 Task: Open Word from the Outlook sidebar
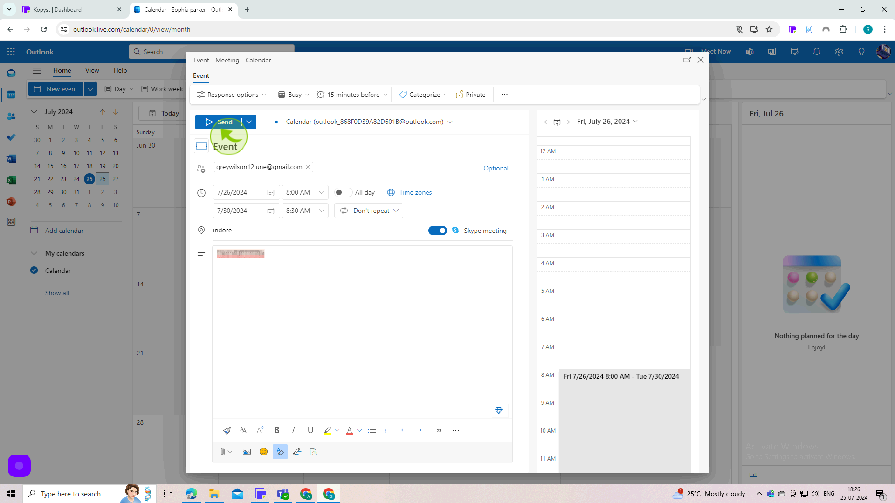pos(11,159)
